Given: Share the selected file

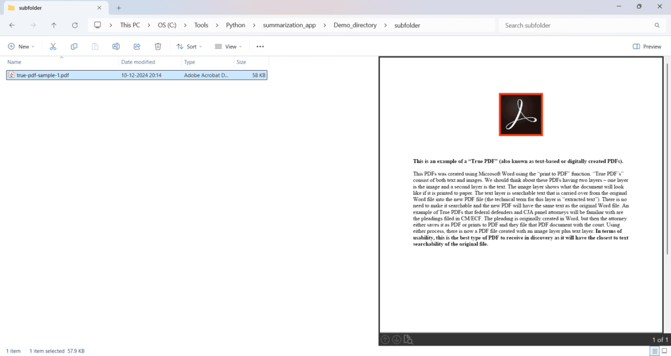Looking at the screenshot, I should pyautogui.click(x=137, y=46).
